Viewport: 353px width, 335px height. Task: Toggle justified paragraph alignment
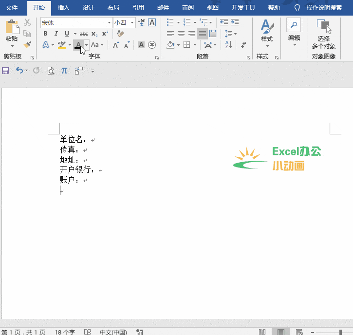(x=202, y=34)
